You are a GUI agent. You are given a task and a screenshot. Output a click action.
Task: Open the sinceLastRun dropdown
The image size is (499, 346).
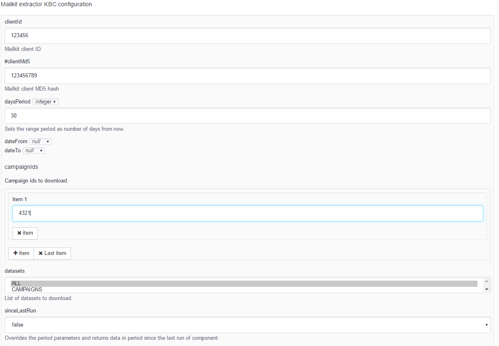coord(247,325)
